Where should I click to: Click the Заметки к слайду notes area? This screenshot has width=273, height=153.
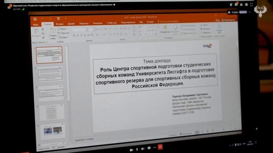tap(84, 139)
